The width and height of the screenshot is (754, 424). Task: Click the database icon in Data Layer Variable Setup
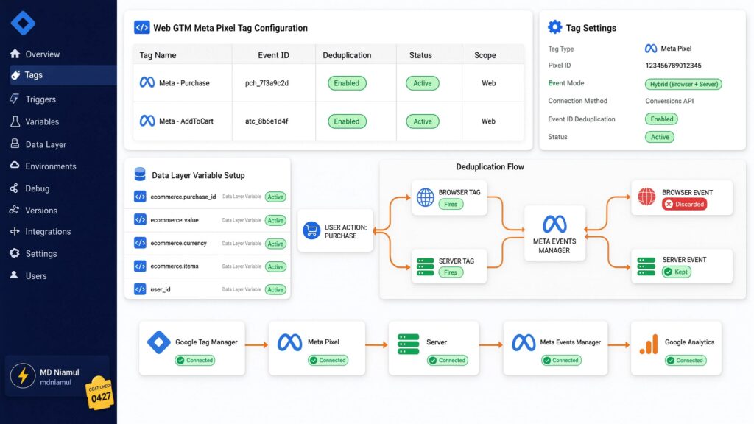tap(140, 174)
